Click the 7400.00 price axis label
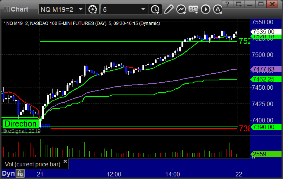283x179 pixels. click(x=263, y=120)
